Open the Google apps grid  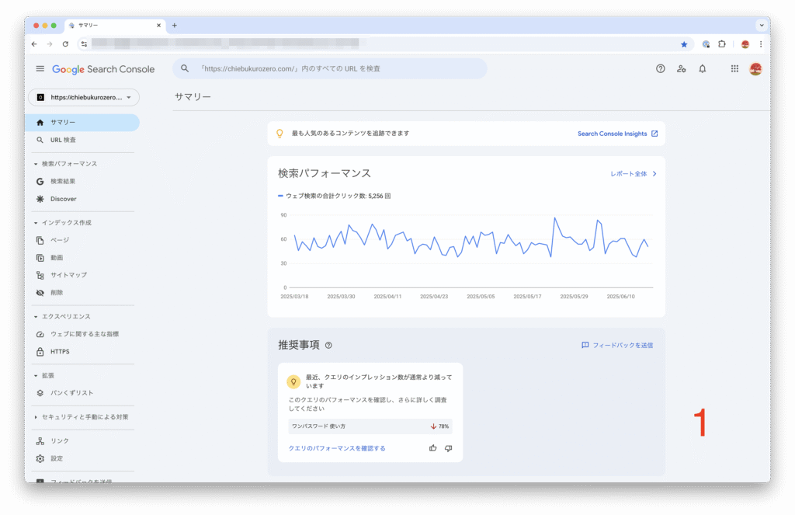734,68
